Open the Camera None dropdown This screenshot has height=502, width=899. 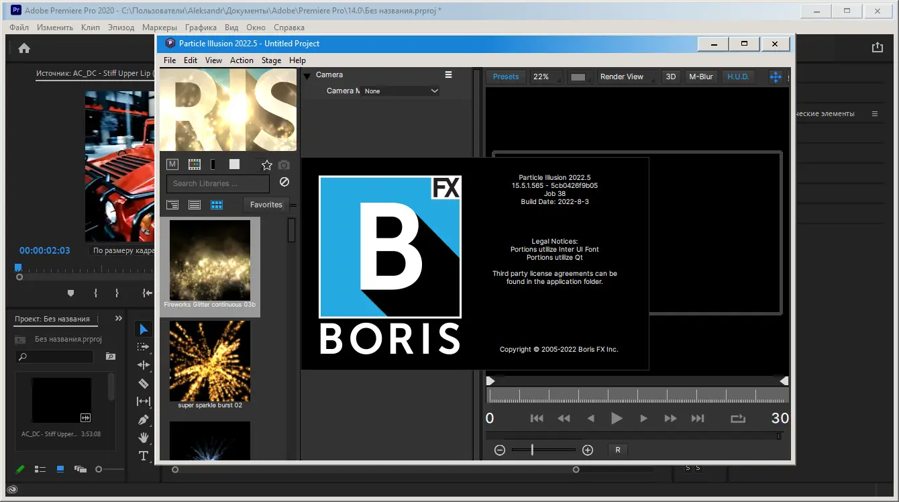point(401,91)
